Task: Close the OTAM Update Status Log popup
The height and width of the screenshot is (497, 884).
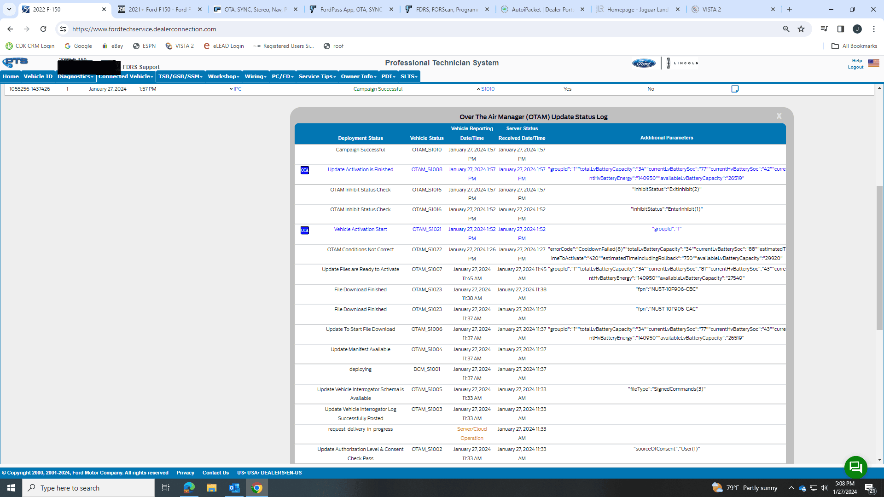Action: pyautogui.click(x=779, y=116)
